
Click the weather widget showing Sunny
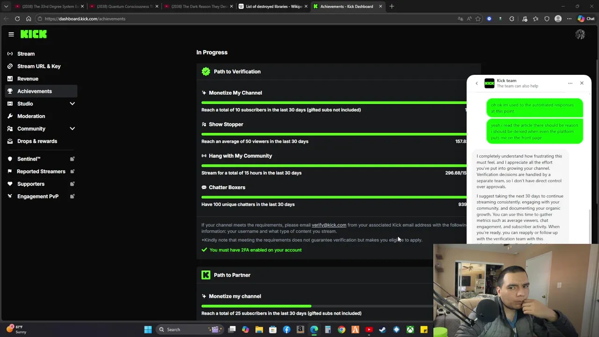click(x=17, y=330)
